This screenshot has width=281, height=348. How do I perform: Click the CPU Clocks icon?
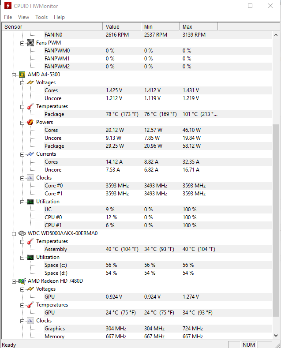[30, 178]
